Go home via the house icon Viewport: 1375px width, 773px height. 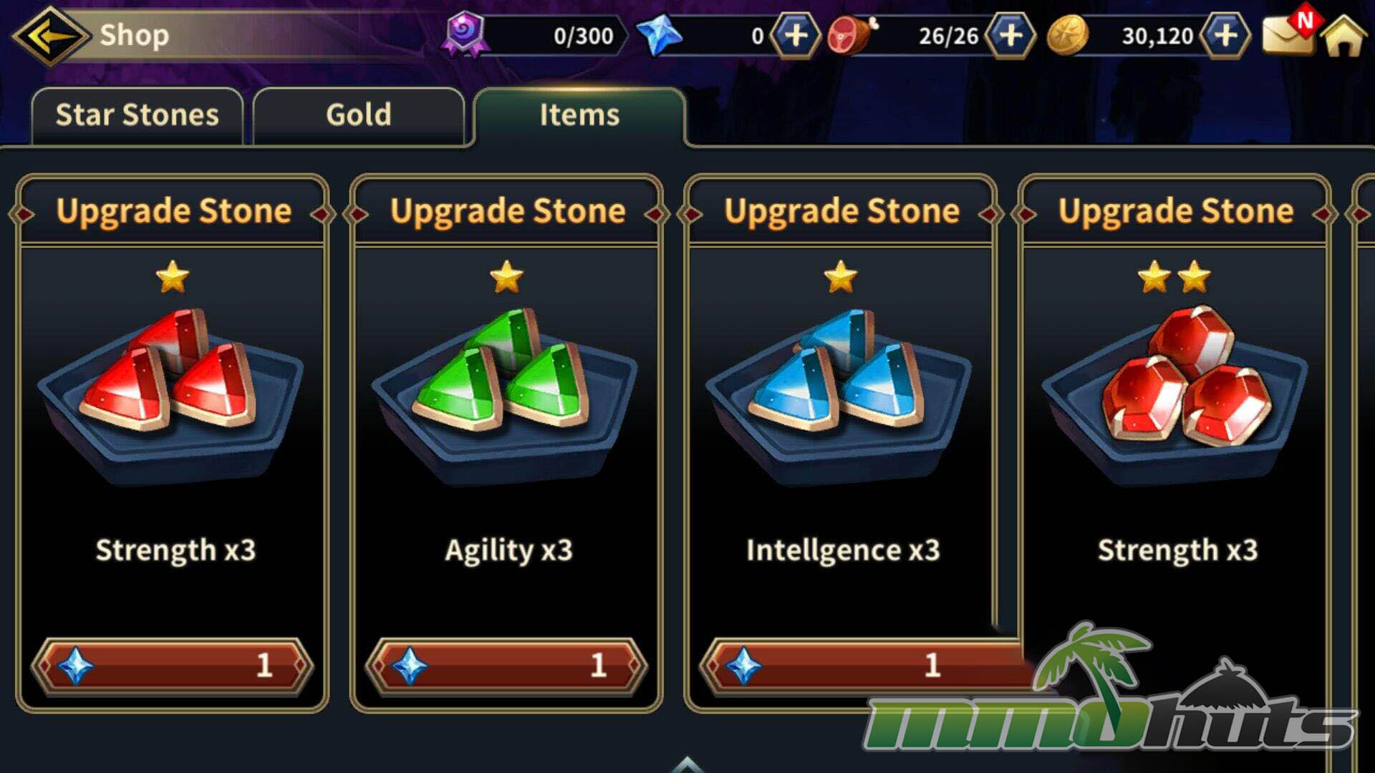1344,36
